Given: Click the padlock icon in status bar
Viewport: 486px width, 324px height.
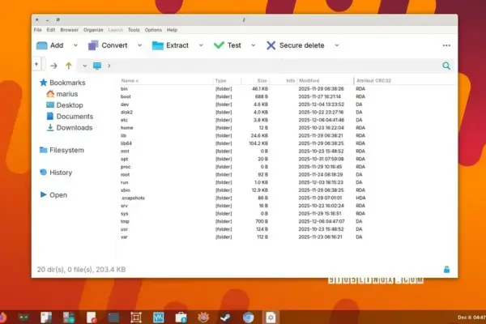Looking at the screenshot, I should coord(446,269).
